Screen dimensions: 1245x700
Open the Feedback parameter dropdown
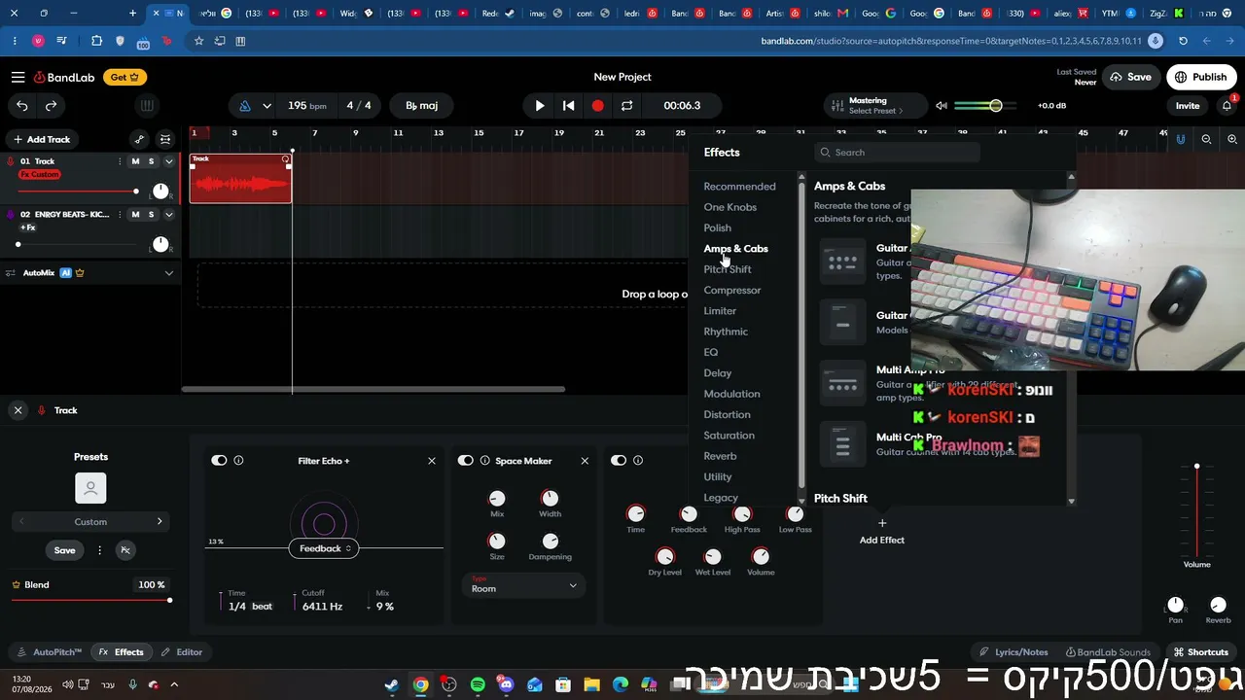pyautogui.click(x=325, y=548)
